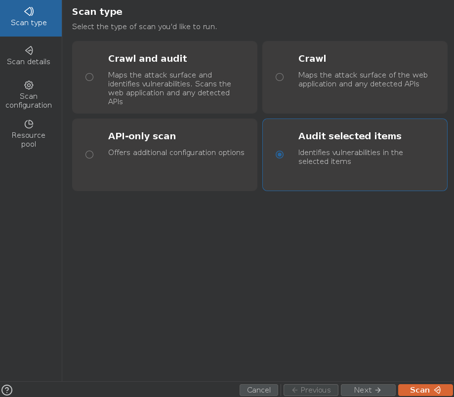The width and height of the screenshot is (454, 397).
Task: Click the Scan type icon in the sidebar
Action: click(29, 11)
